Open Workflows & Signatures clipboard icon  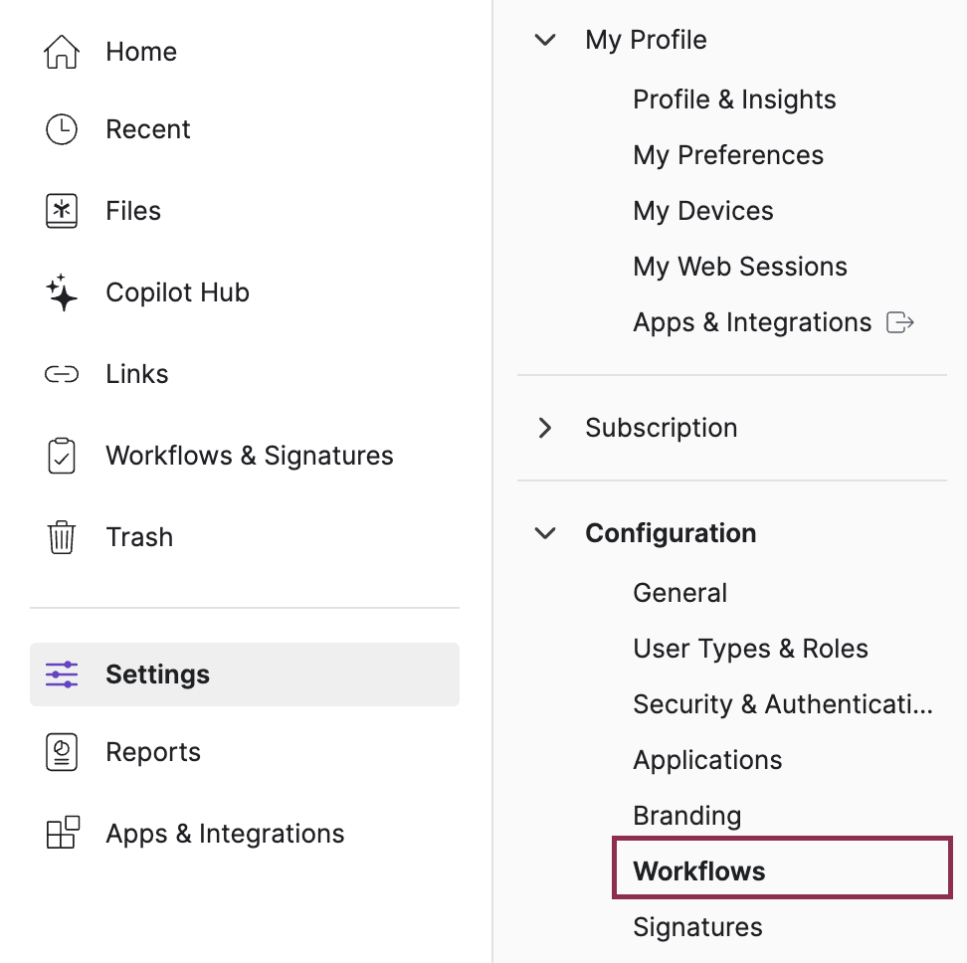pos(62,456)
